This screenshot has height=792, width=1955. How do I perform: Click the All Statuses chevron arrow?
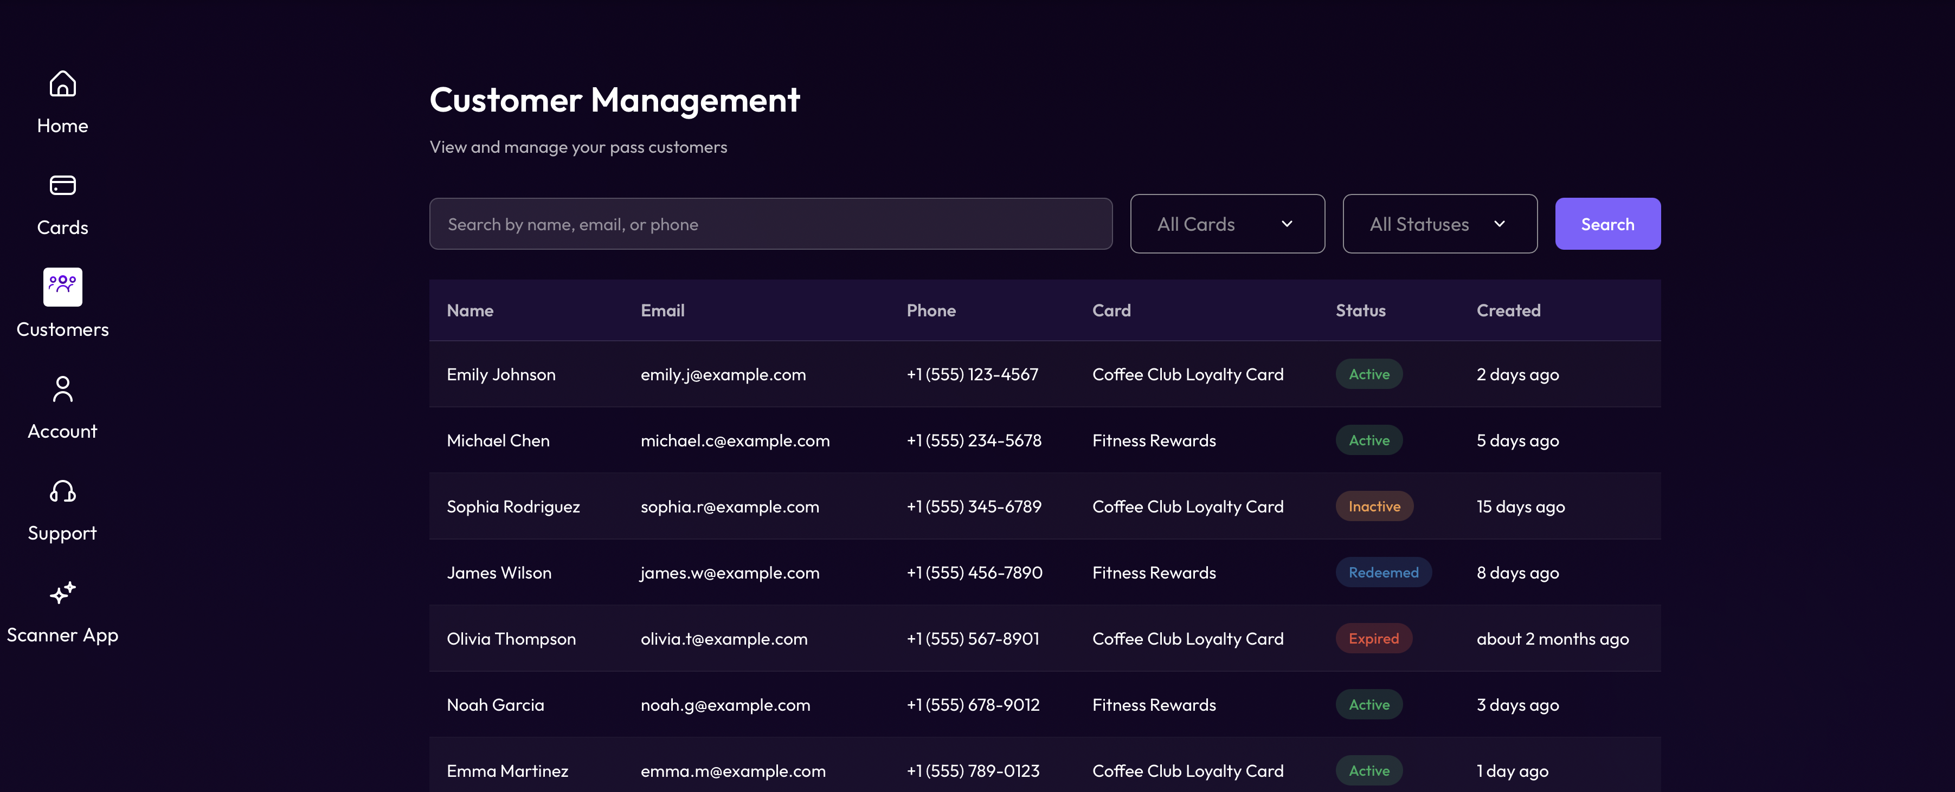coord(1499,224)
